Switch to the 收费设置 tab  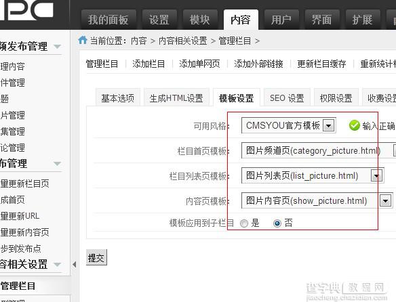(379, 98)
